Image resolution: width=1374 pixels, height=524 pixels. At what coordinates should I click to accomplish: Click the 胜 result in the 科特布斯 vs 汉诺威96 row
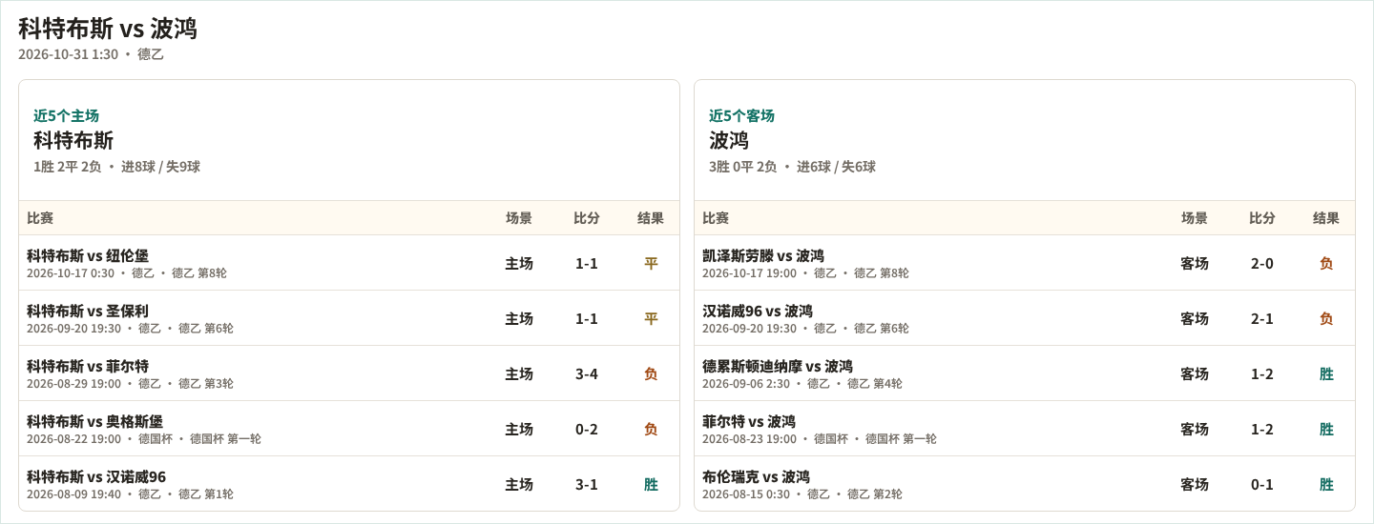[651, 485]
